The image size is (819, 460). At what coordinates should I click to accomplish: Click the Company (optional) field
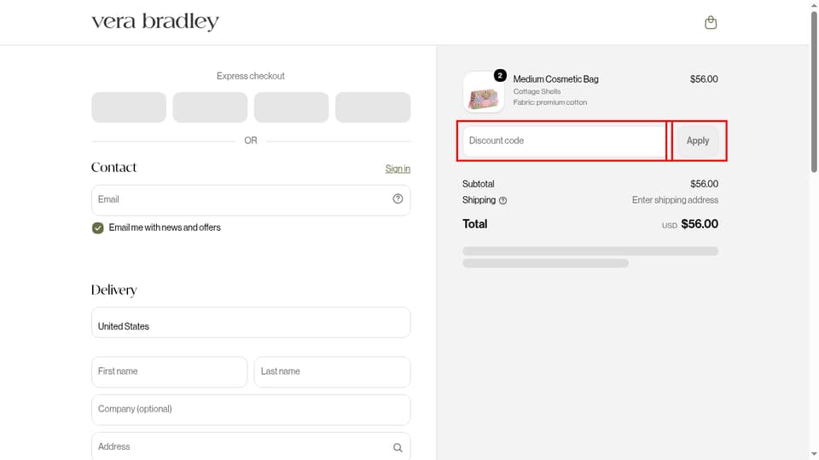[x=251, y=410]
